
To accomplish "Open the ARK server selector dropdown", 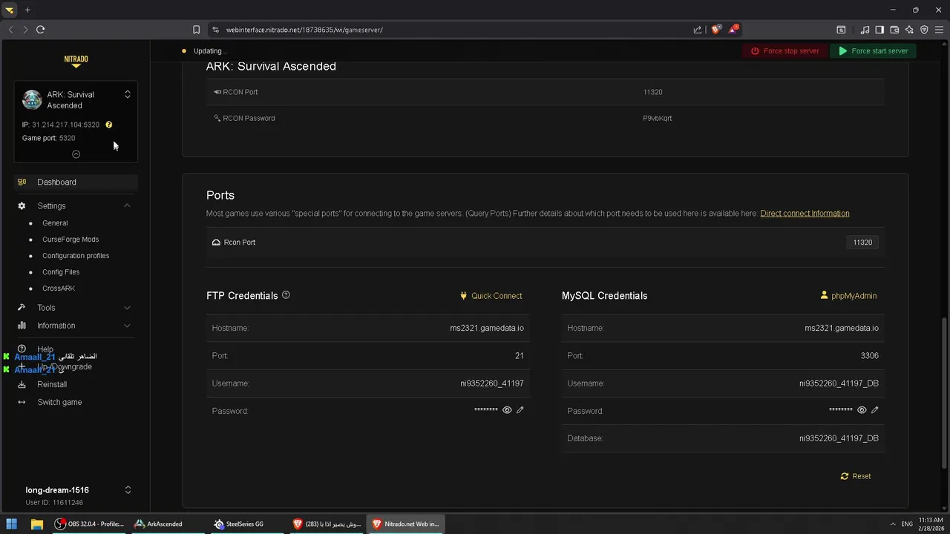I will (127, 94).
